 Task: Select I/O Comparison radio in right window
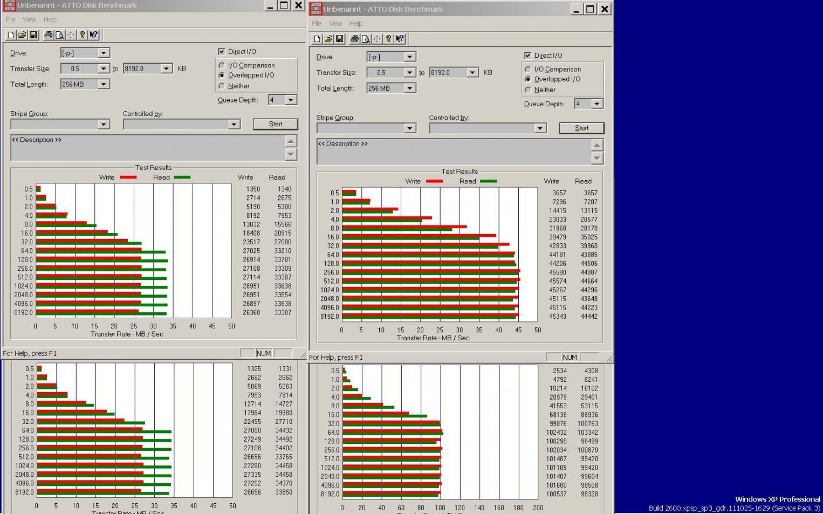pyautogui.click(x=528, y=69)
